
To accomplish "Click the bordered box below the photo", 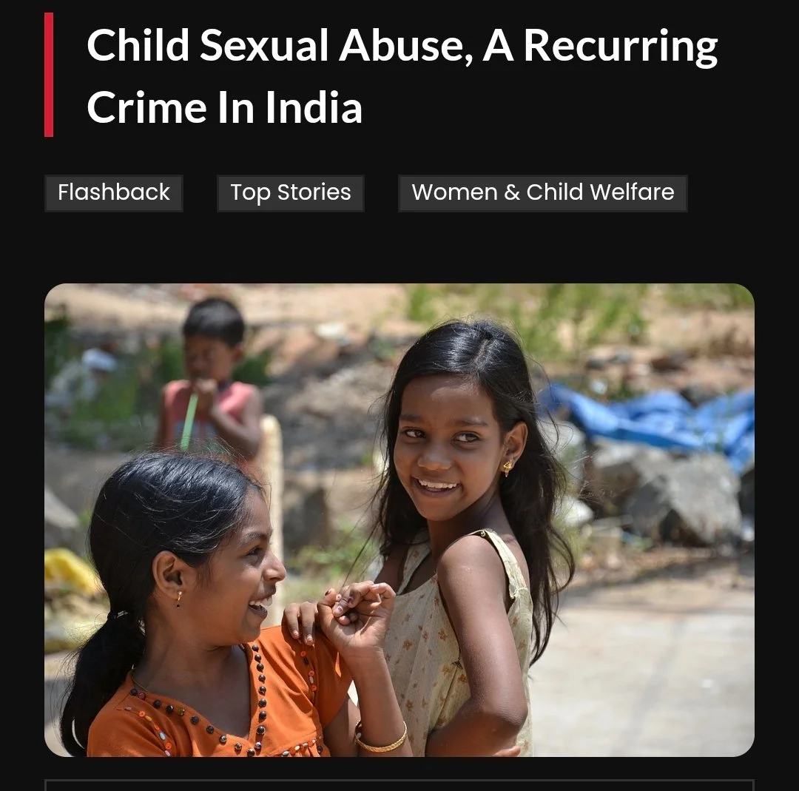I will coord(399,785).
